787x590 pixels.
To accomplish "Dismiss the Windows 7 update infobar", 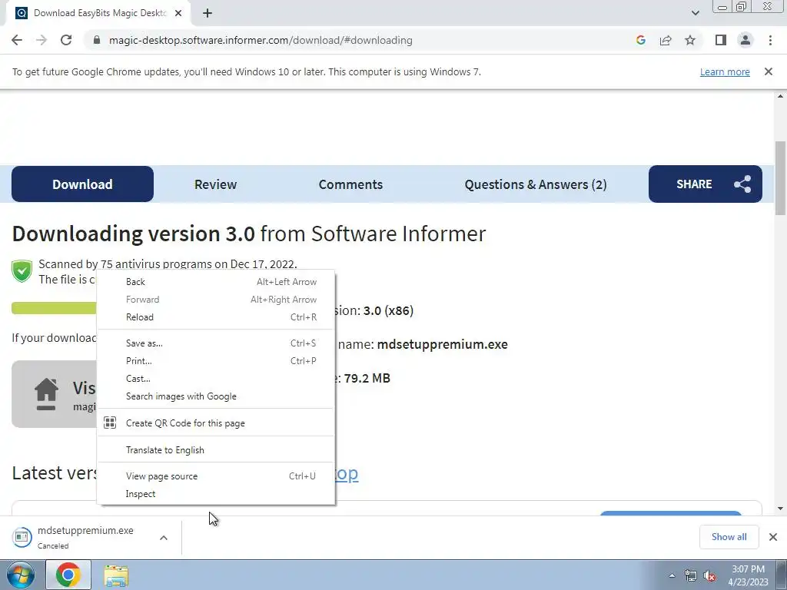I will pyautogui.click(x=769, y=71).
